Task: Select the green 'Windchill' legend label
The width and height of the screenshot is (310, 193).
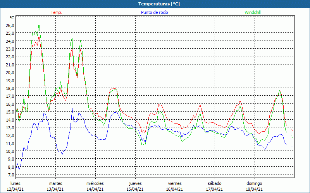Action: pyautogui.click(x=253, y=12)
